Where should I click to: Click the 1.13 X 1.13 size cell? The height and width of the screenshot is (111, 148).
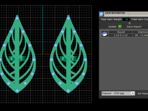[121, 35]
